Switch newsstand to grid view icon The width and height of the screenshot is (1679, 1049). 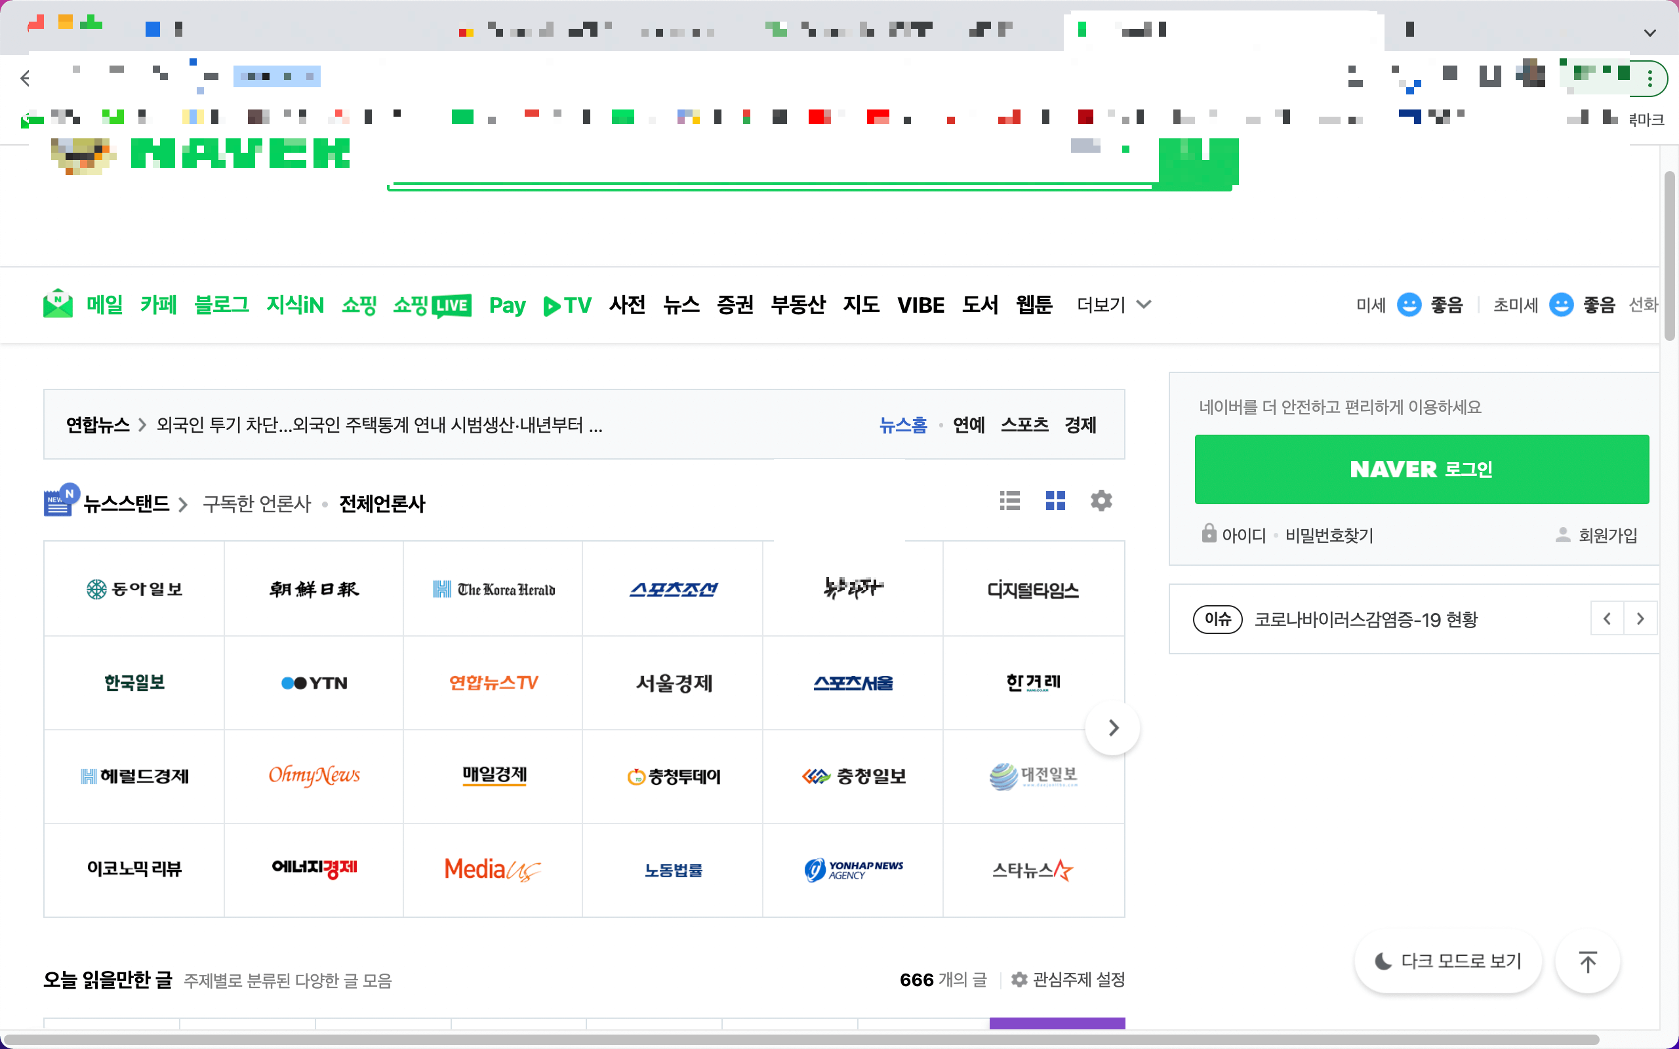[x=1055, y=500]
